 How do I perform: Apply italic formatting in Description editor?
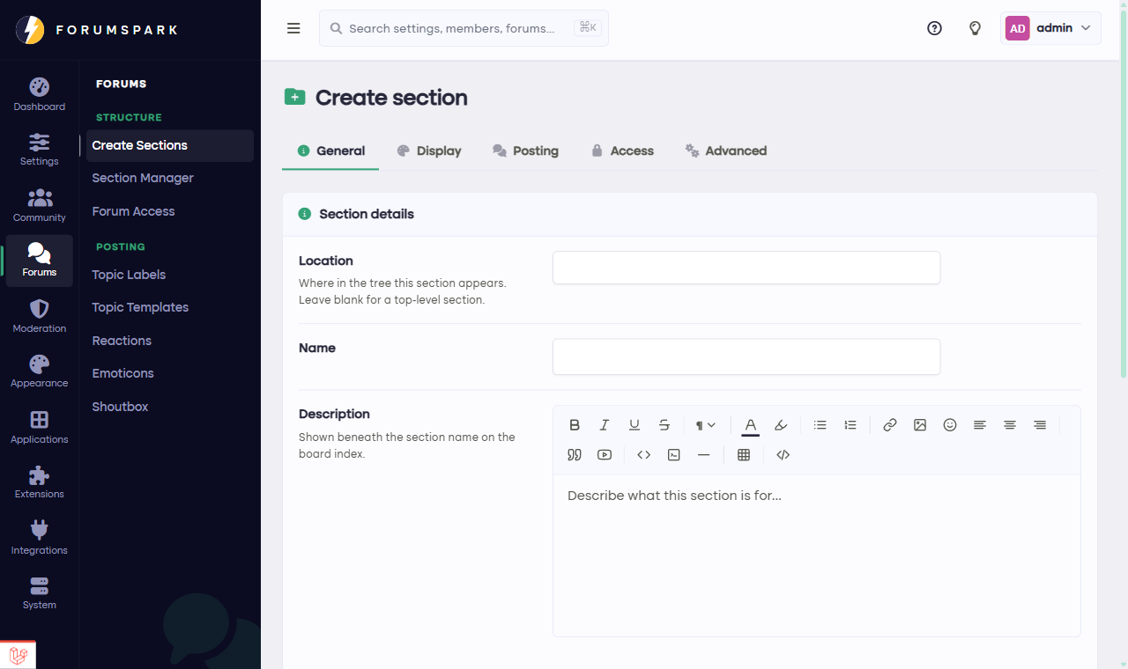click(x=605, y=425)
